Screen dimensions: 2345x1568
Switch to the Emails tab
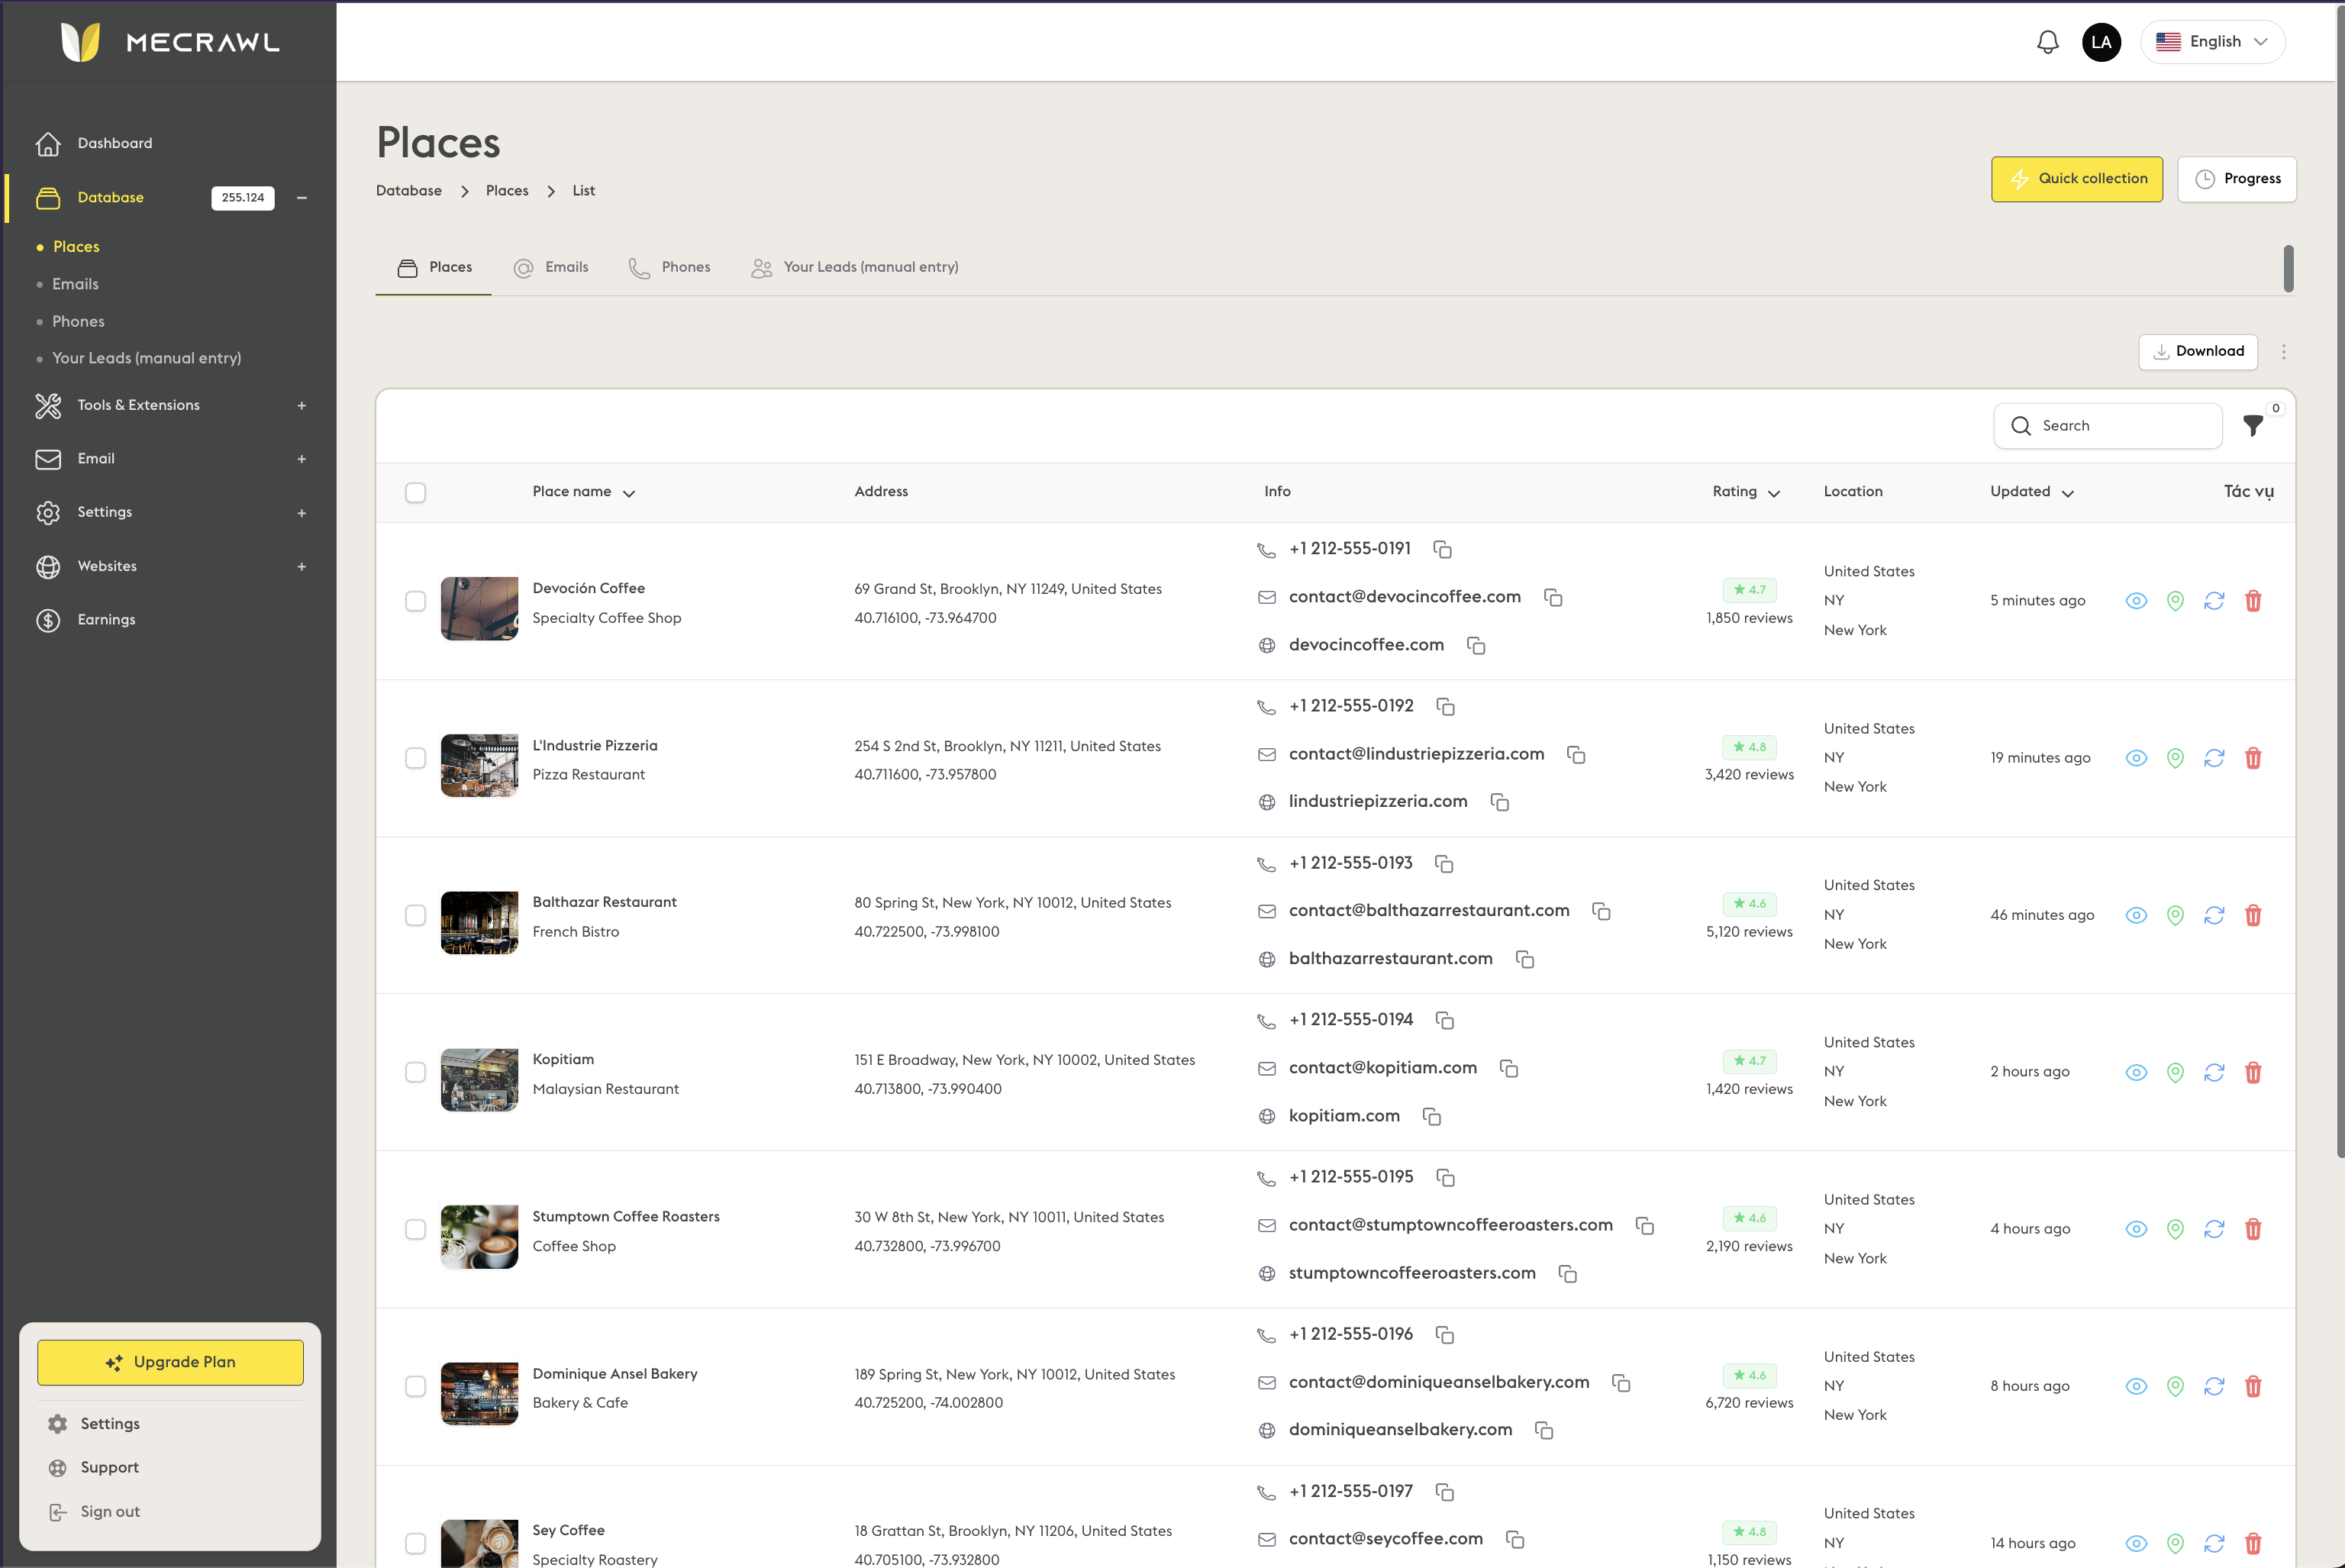pyautogui.click(x=551, y=268)
